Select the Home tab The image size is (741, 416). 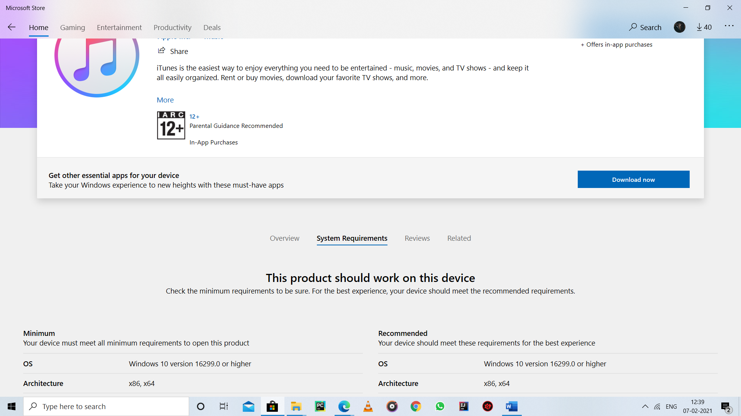(39, 27)
